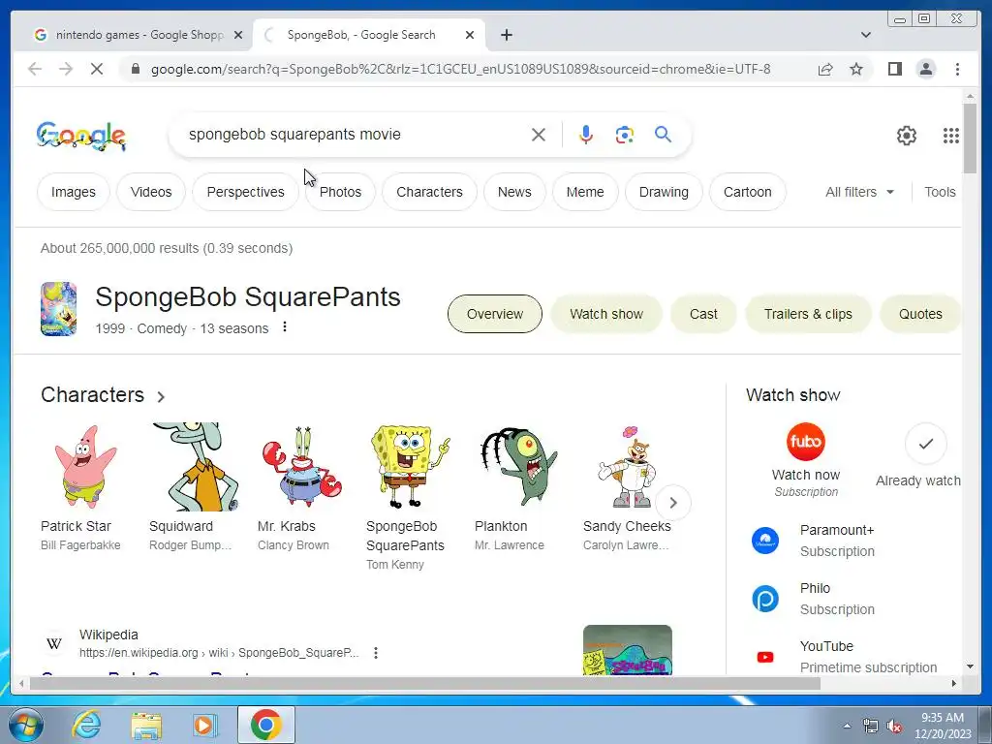
Task: Open Chrome three-dot menu
Action: click(x=957, y=69)
